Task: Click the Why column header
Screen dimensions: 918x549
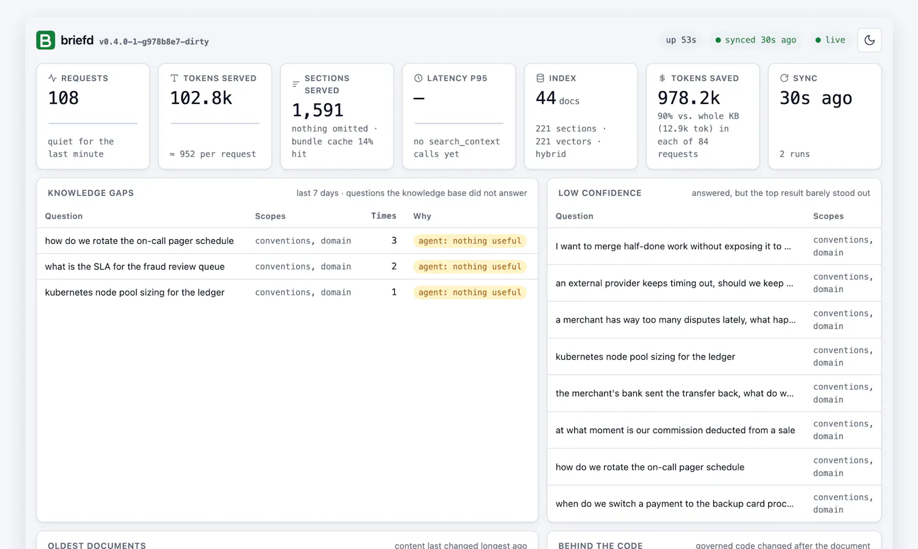Action: tap(422, 216)
